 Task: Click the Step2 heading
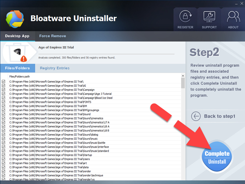click(205, 52)
